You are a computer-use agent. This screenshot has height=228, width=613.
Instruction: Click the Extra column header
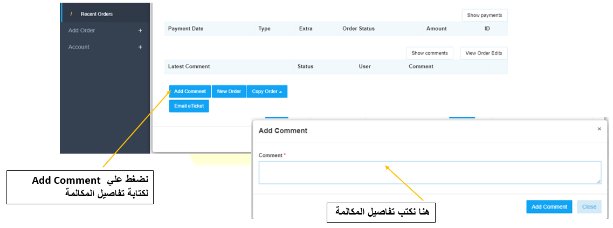tap(306, 29)
